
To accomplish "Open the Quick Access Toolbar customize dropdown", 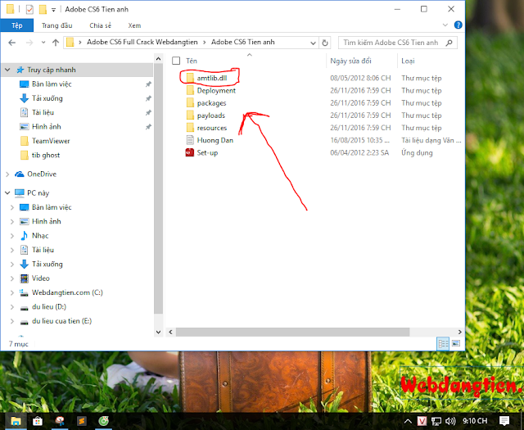I will tap(53, 10).
